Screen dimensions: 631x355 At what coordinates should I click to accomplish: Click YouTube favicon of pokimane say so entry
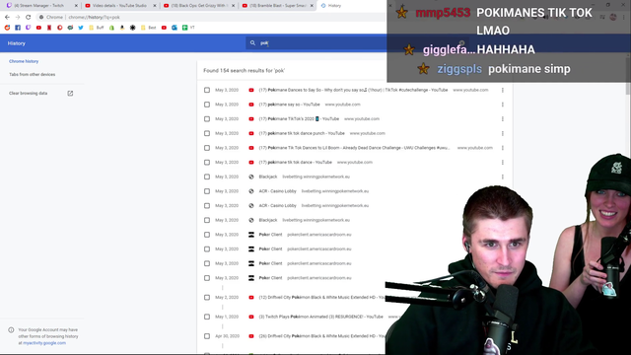[251, 105]
